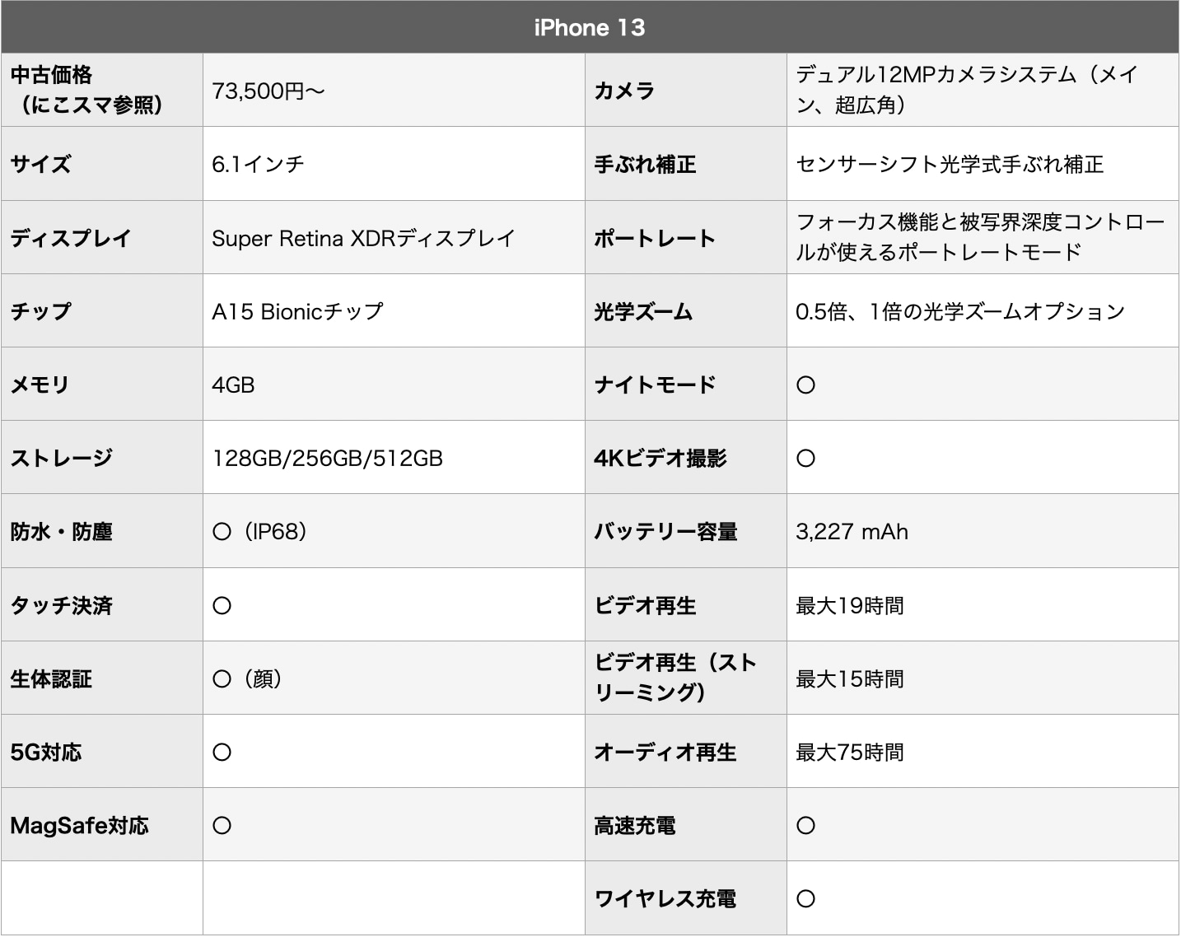Click the 最大75時間 value
Screen dimensions: 1181x937
point(850,752)
